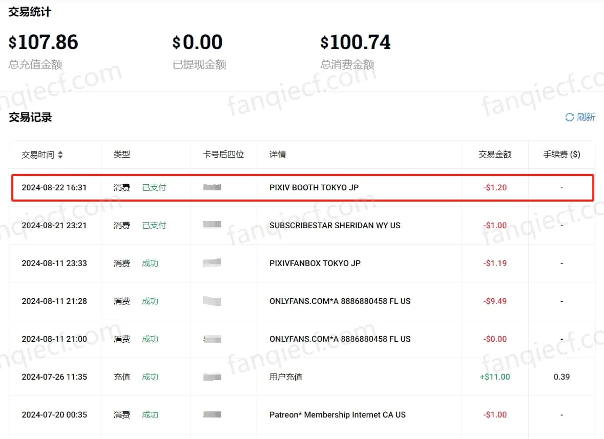Viewport: 604px width, 439px height.
Task: Click the $0.00 withdrawn amount figure
Action: point(197,42)
